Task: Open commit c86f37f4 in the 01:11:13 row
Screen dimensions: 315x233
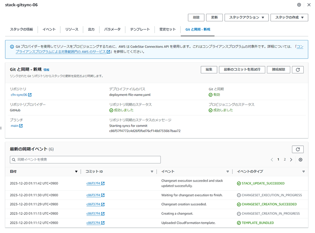Action: click(95, 214)
